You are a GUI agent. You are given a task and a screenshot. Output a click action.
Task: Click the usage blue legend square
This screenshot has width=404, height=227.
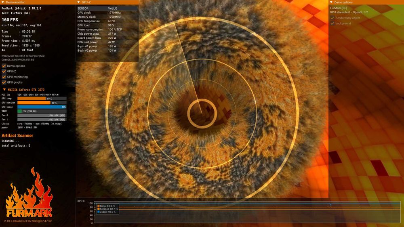click(x=99, y=212)
